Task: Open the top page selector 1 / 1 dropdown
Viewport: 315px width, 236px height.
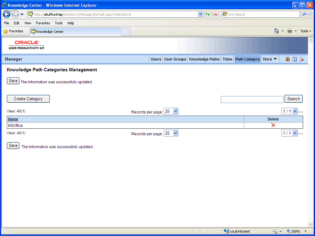Action: pos(289,111)
